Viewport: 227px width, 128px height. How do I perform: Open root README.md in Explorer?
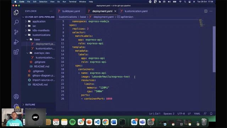pyautogui.click(x=40, y=85)
